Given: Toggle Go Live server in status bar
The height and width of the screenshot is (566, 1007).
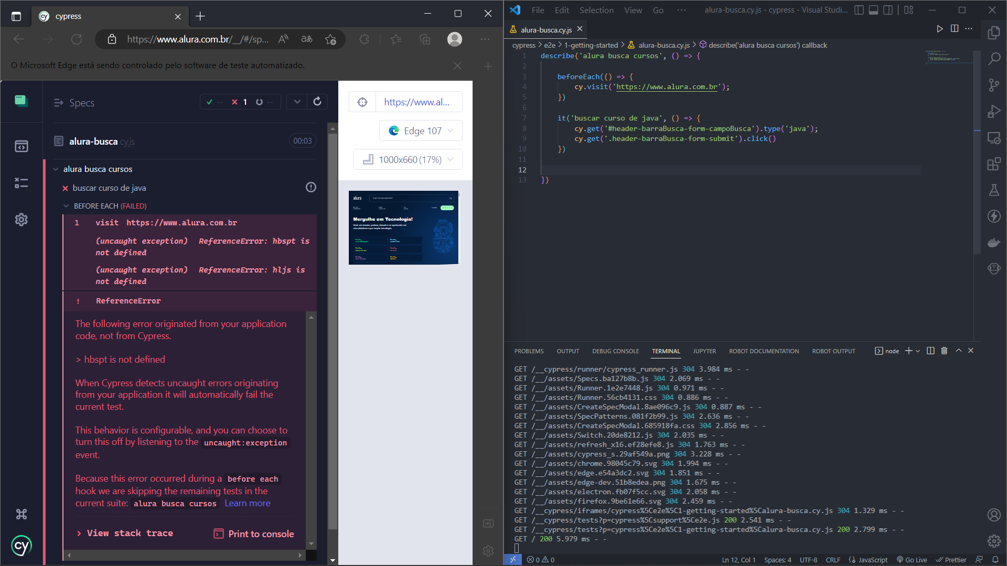Looking at the screenshot, I should click(x=912, y=560).
